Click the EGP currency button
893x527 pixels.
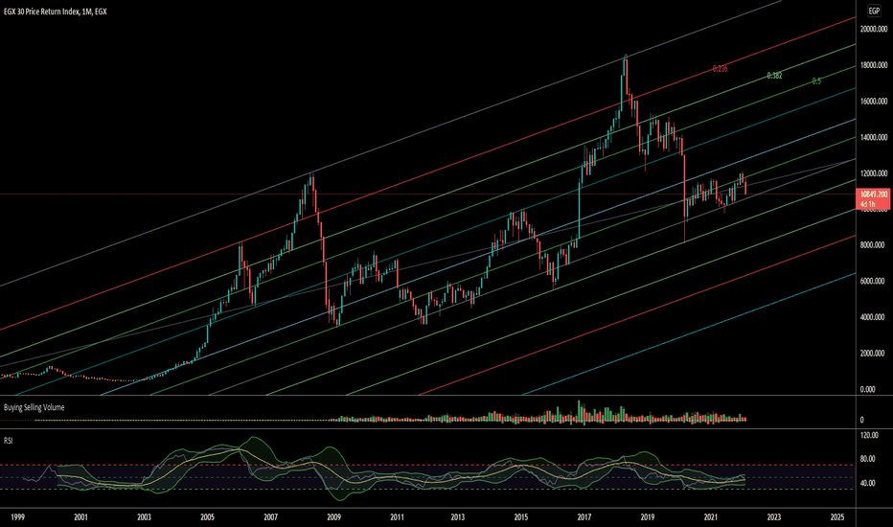coord(874,11)
